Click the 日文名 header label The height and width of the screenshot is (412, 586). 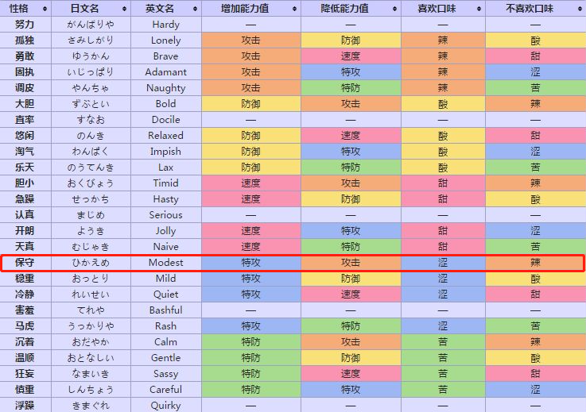point(85,8)
